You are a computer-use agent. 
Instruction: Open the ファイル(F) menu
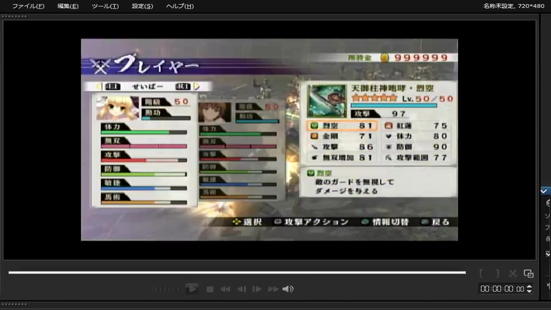click(28, 6)
